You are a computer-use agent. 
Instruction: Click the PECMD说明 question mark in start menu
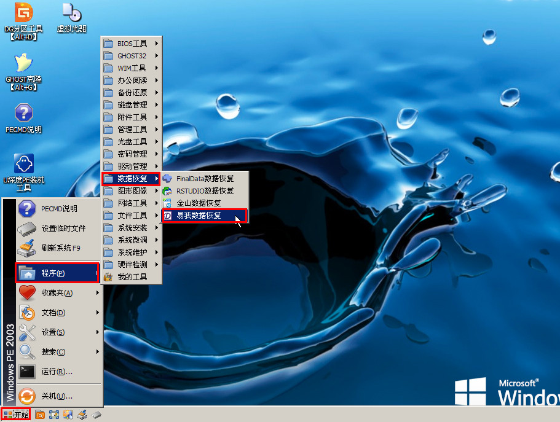(x=27, y=209)
